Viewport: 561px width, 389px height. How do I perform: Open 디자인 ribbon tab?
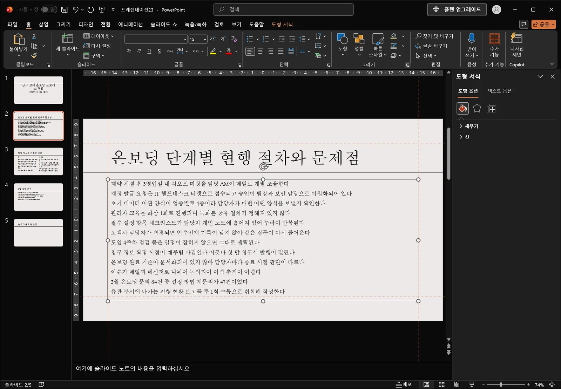click(86, 24)
